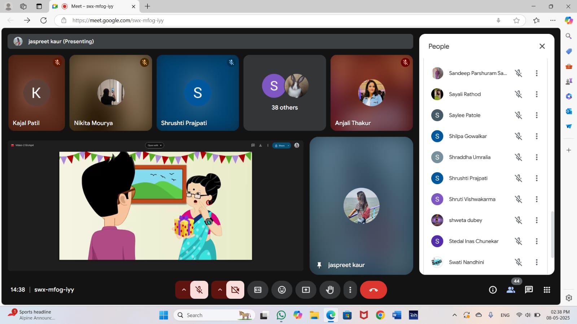Open a new browser tab
The height and width of the screenshot is (324, 577).
click(148, 6)
